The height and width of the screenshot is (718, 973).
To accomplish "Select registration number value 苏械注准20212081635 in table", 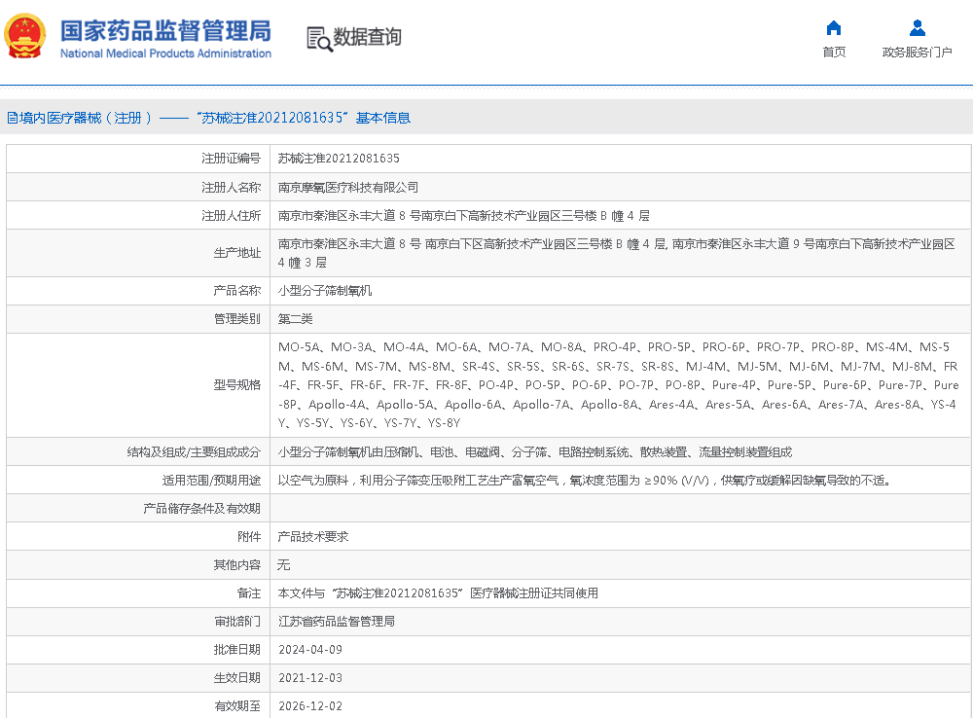I will tap(339, 159).
